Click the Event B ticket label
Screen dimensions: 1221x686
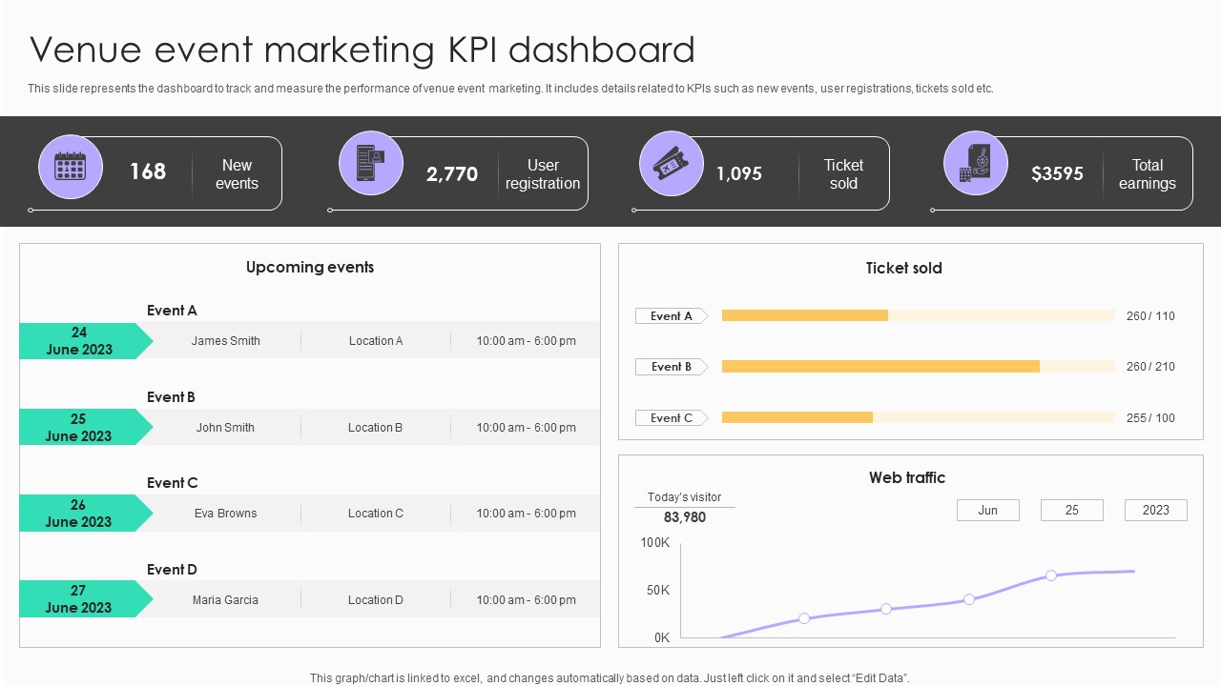[x=672, y=367]
